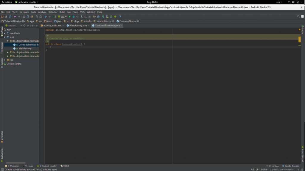Open the SDK Manager icon
Image resolution: width=305 pixels, height=171 pixels.
pos(111,17)
